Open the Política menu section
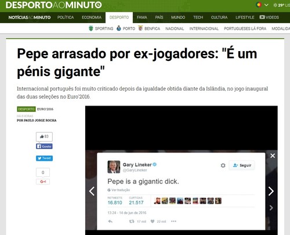This screenshot has height=235, width=290. (66, 17)
